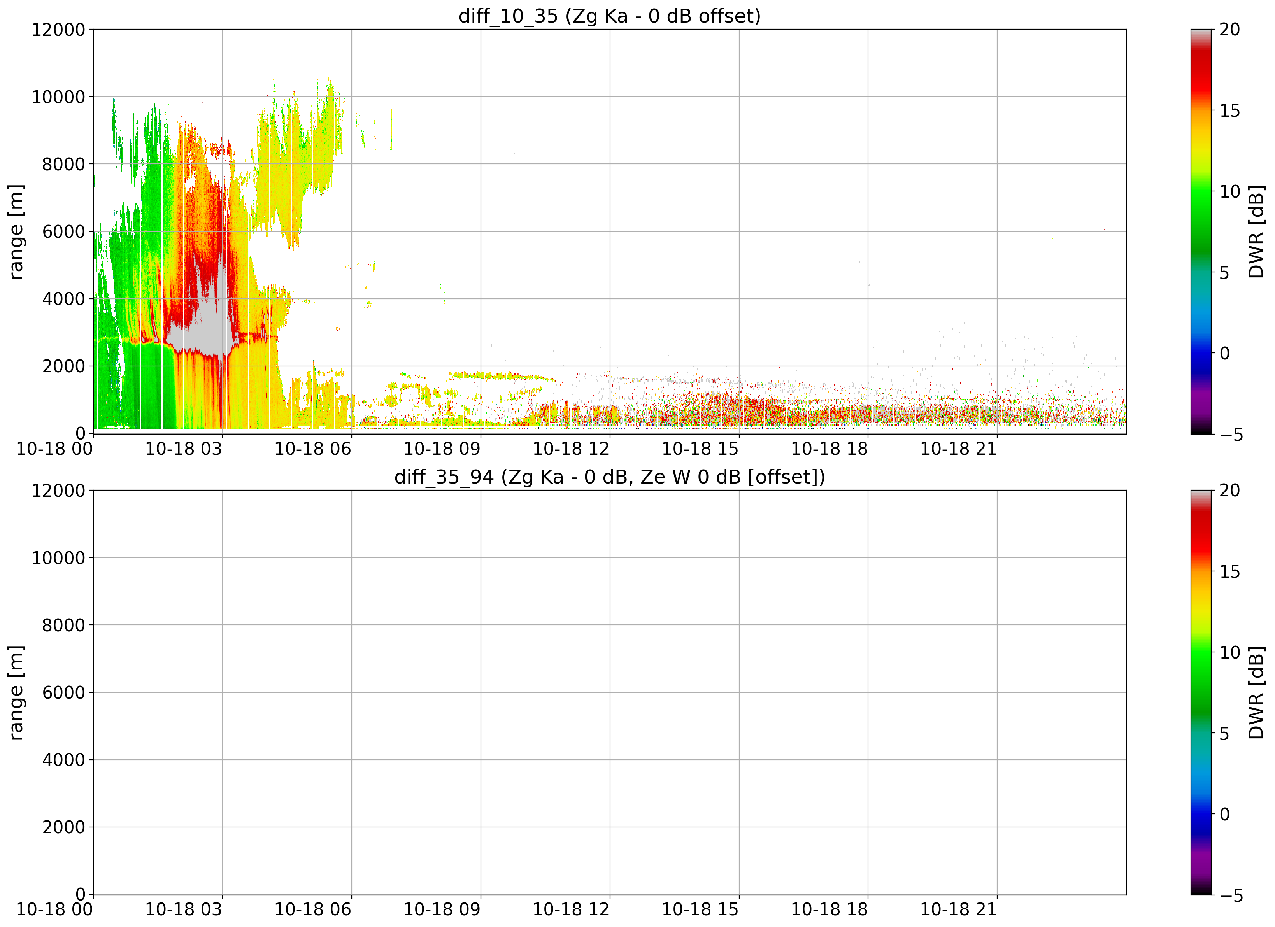Click the 'range [m]' label of diff_10_35 plot

[x=16, y=231]
